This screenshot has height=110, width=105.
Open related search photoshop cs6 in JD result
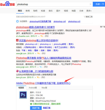31,44
